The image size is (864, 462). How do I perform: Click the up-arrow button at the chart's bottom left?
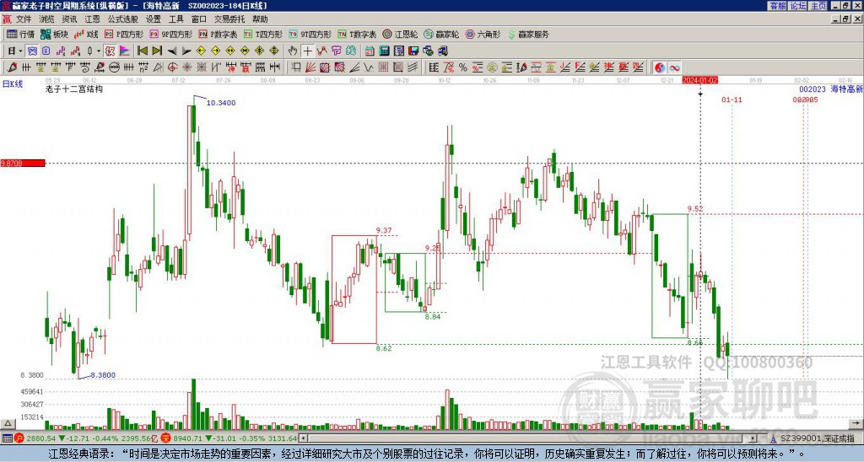pyautogui.click(x=7, y=423)
